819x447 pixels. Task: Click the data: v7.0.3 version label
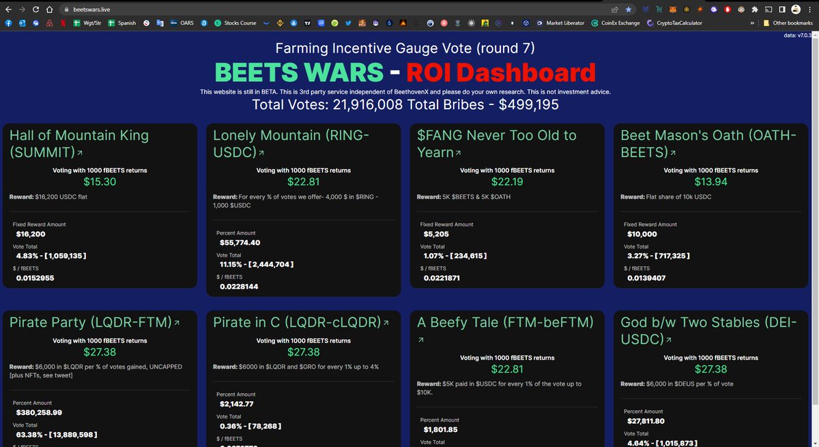(x=798, y=35)
